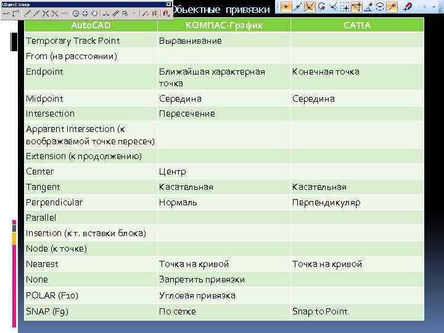
Task: Click the Object Snap toolbar close box
Action: [x=168, y=4]
